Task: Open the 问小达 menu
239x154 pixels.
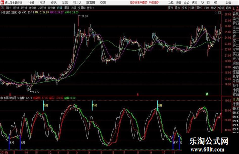Action: pyautogui.click(x=77, y=3)
